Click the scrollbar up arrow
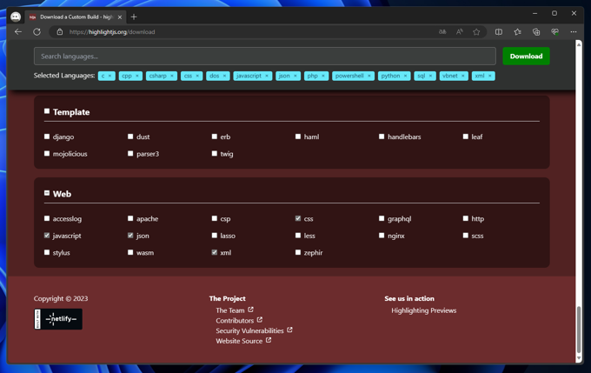This screenshot has height=373, width=591. (579, 44)
